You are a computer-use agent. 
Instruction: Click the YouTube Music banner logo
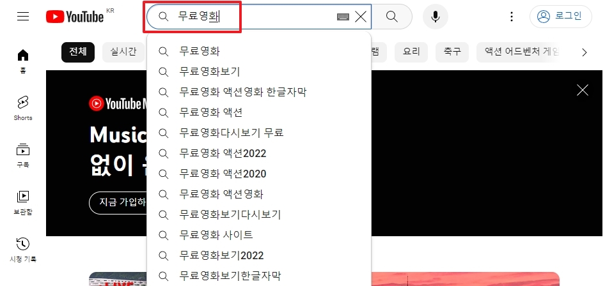point(118,103)
